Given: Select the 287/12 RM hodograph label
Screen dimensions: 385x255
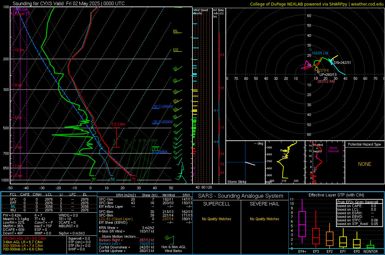Looking at the screenshot, I should coord(326,81).
